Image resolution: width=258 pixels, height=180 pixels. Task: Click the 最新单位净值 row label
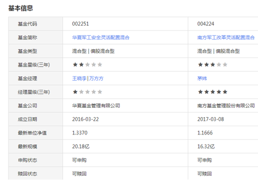[x=32, y=133]
